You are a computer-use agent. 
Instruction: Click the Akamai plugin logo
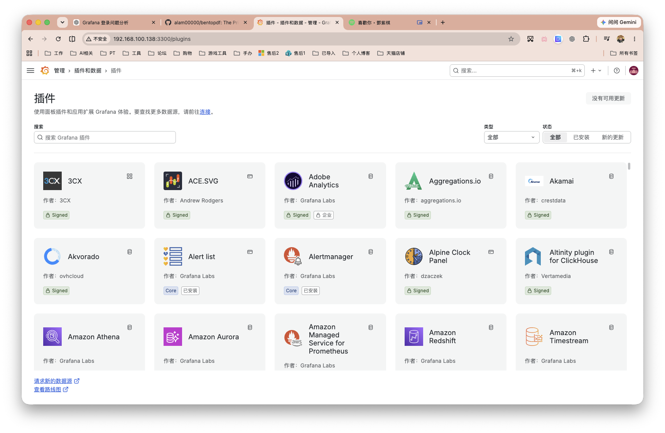(534, 181)
